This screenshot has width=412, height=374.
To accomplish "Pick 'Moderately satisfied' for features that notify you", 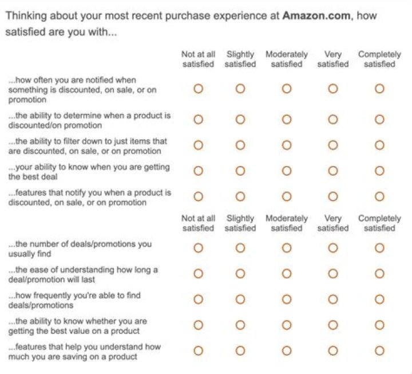I will click(x=286, y=196).
